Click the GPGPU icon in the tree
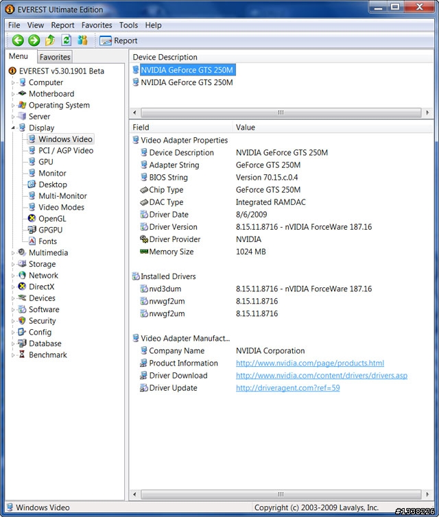The height and width of the screenshot is (517, 439). [32, 230]
